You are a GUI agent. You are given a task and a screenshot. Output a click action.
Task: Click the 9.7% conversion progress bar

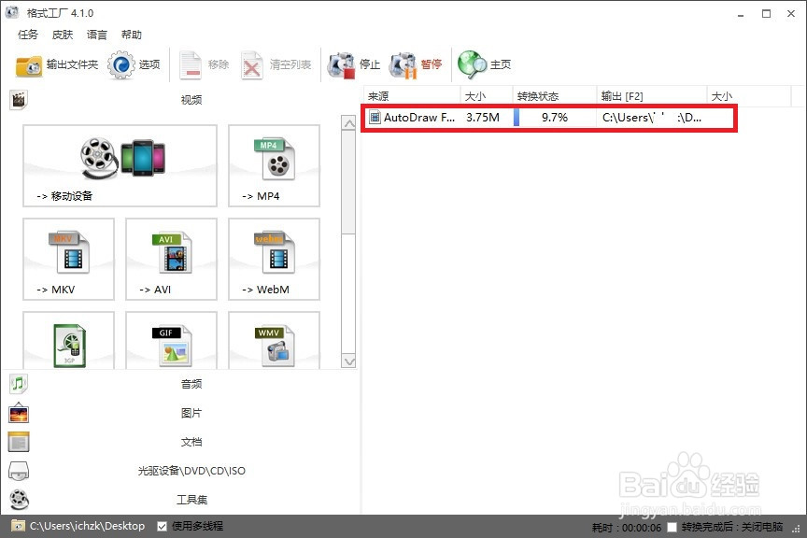point(554,118)
